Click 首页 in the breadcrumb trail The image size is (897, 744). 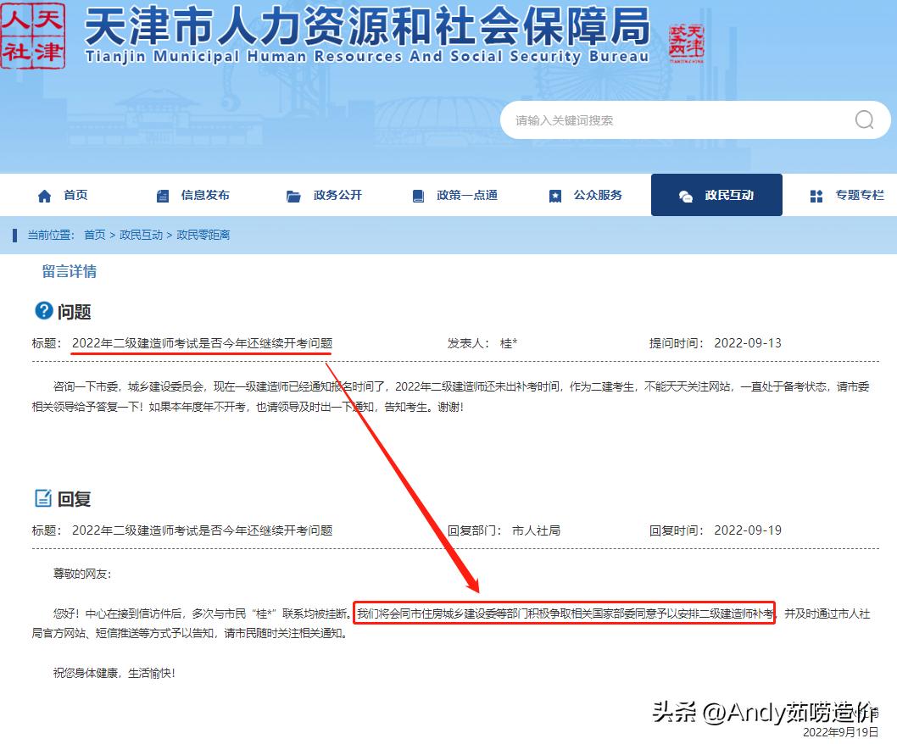coord(95,235)
